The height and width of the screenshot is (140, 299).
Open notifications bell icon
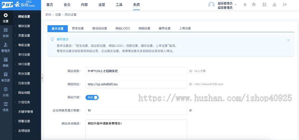[x=245, y=5]
